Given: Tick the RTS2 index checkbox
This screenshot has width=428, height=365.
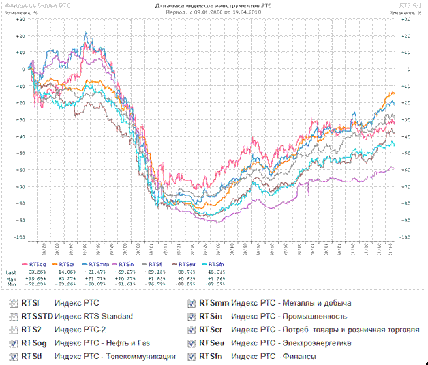Looking at the screenshot, I should [13, 330].
